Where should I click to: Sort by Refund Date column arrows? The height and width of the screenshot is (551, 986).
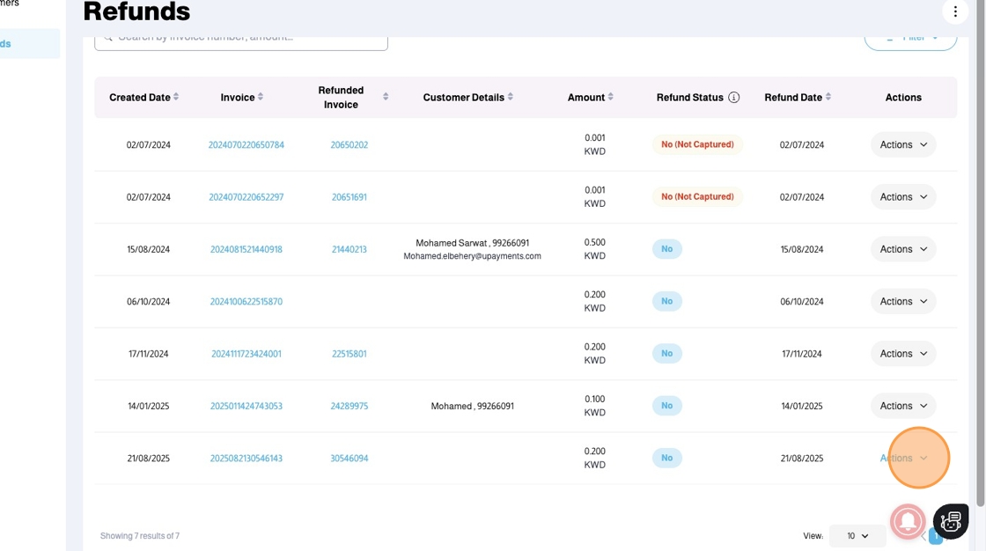(828, 97)
